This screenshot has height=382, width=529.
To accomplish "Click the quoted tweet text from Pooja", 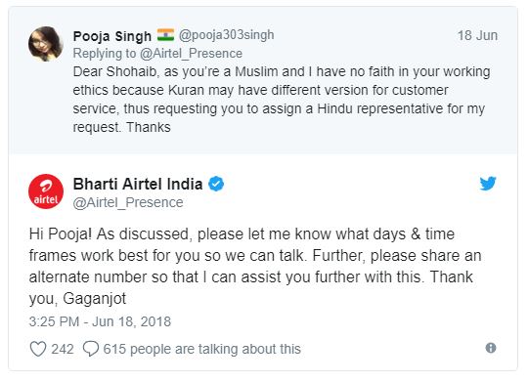I will tap(282, 100).
